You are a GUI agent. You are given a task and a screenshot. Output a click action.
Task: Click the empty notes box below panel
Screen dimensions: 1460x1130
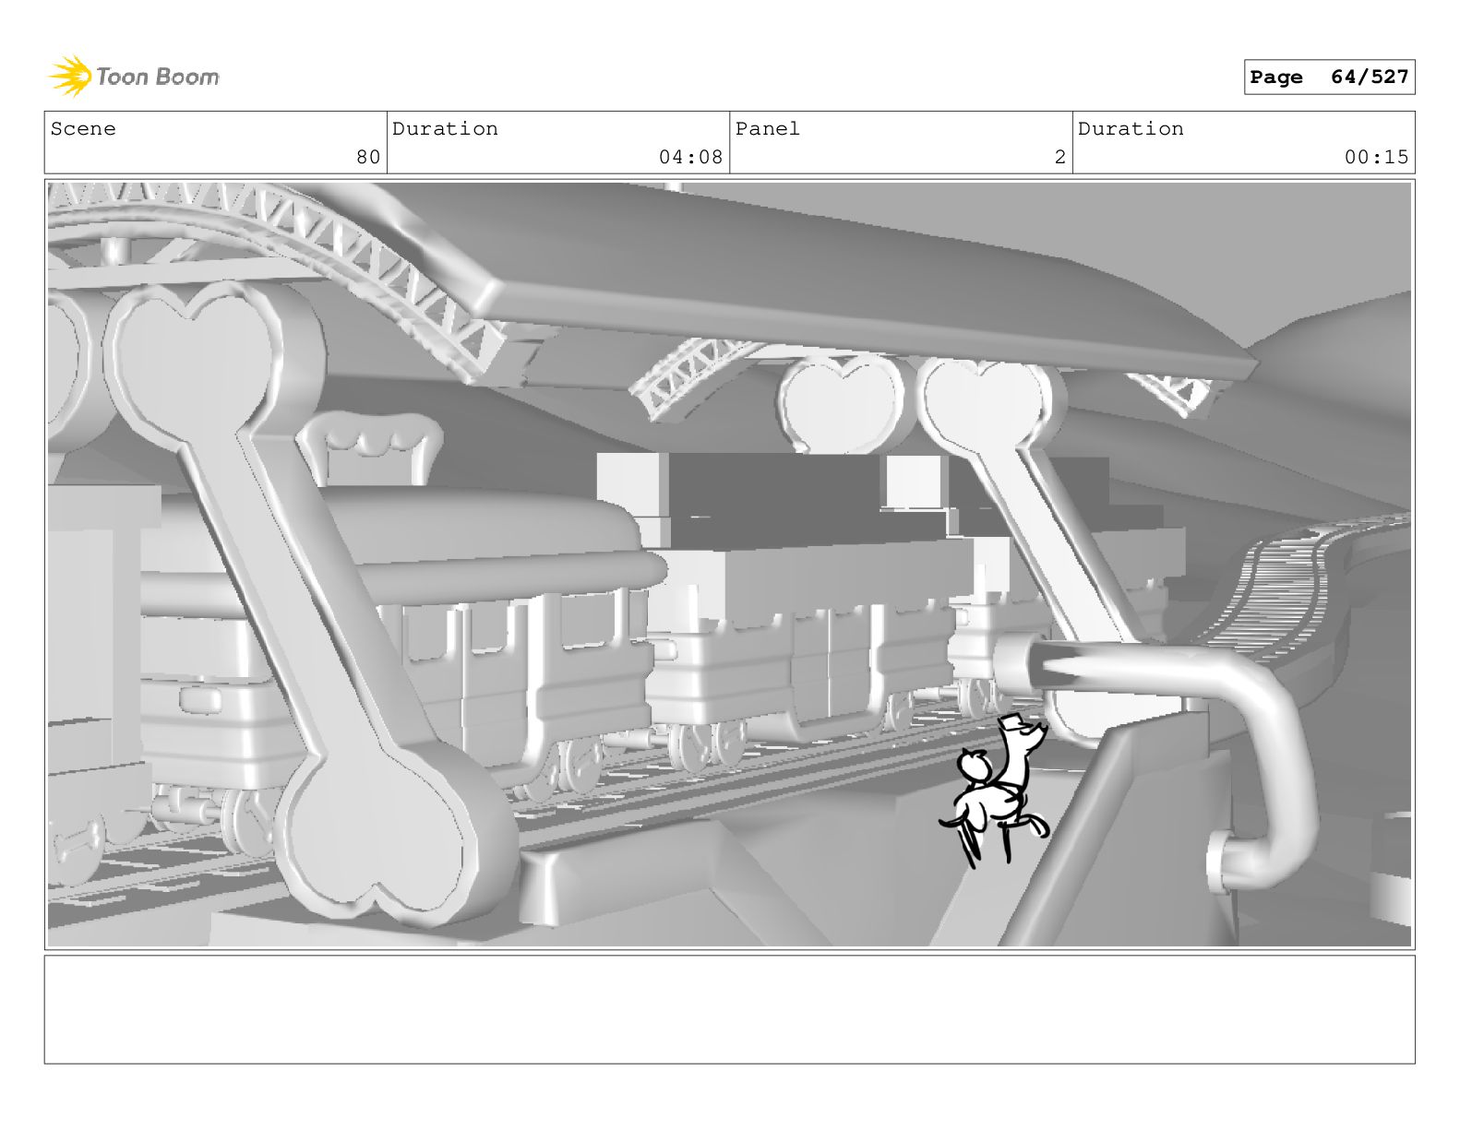pyautogui.click(x=729, y=1009)
